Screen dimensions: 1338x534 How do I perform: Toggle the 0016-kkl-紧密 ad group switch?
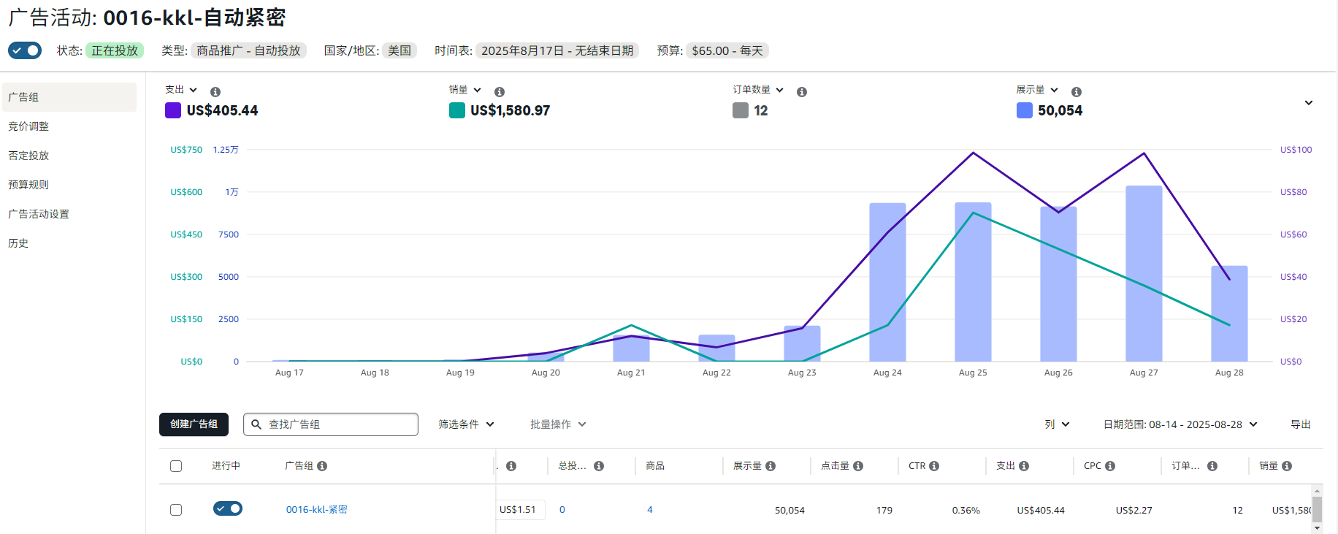(x=228, y=508)
